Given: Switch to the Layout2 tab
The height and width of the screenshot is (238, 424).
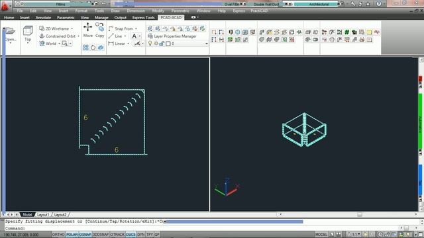Looking at the screenshot, I should [x=60, y=215].
